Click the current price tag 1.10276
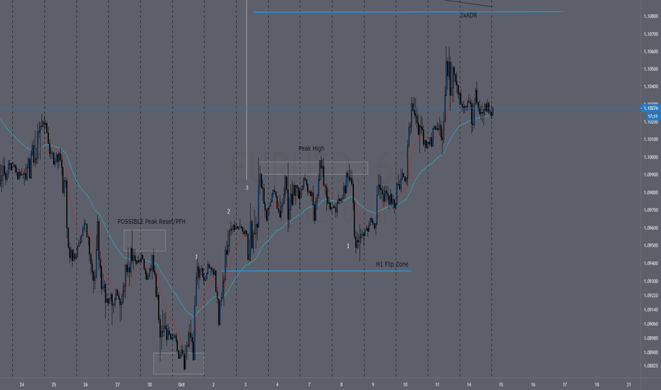Viewport: 661px width, 390px height. coord(651,108)
